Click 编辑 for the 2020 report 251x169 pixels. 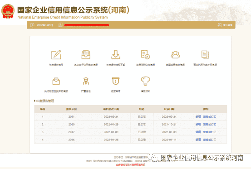point(198,124)
